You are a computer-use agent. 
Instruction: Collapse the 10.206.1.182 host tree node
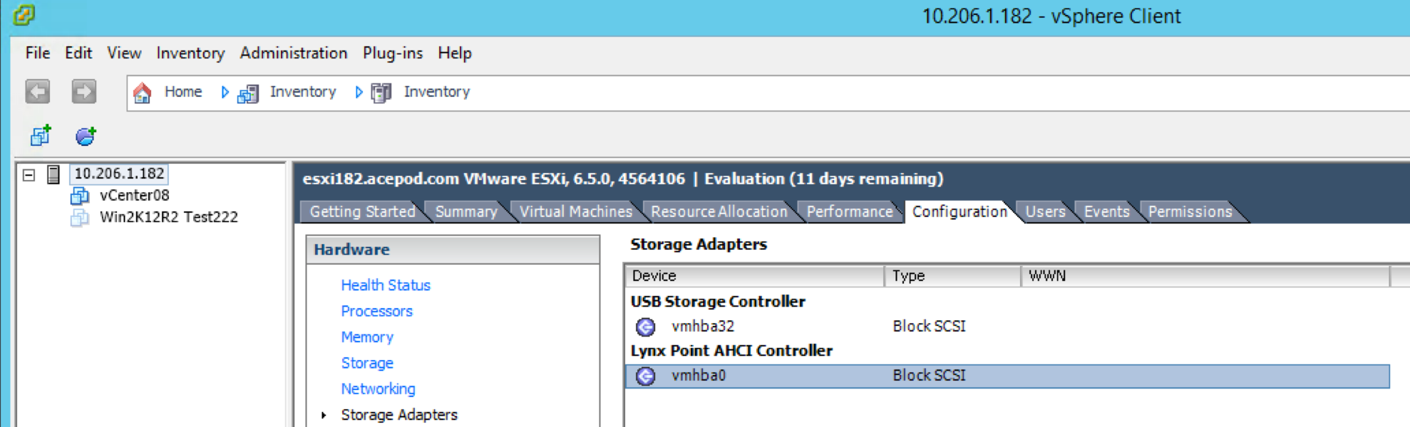point(29,174)
